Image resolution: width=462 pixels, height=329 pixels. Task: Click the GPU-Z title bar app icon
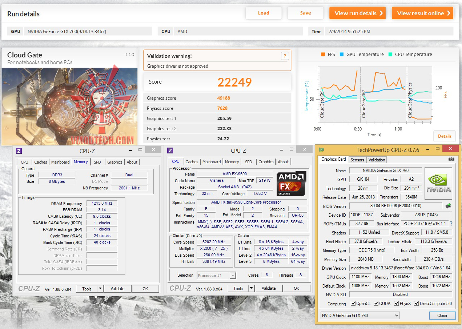coord(321,150)
